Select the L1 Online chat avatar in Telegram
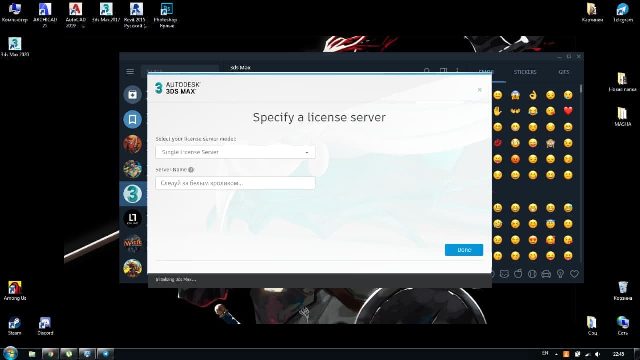Screen dimensions: 640x360 click(x=132, y=219)
